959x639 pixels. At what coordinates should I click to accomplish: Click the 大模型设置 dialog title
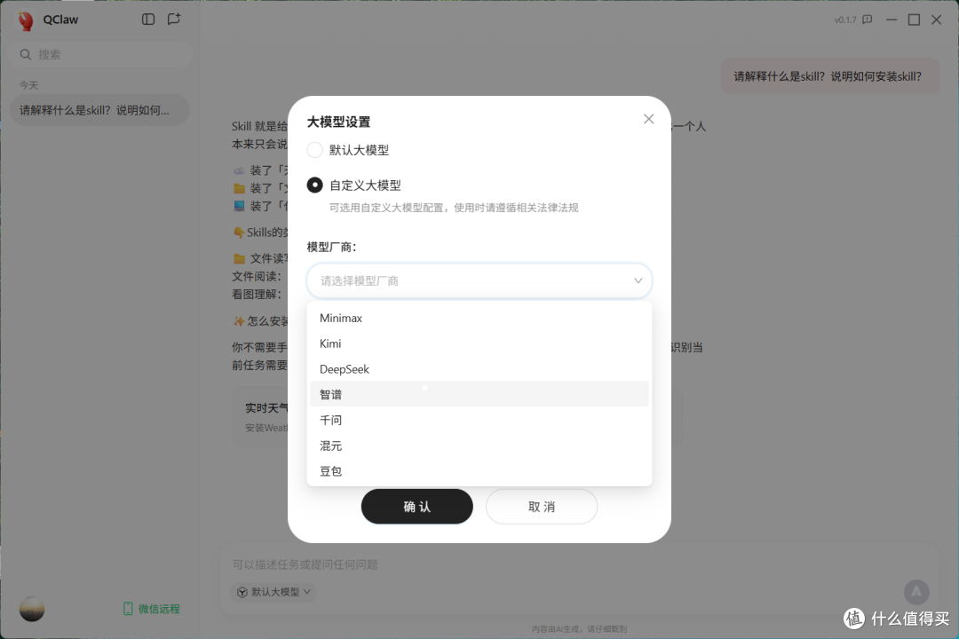338,122
